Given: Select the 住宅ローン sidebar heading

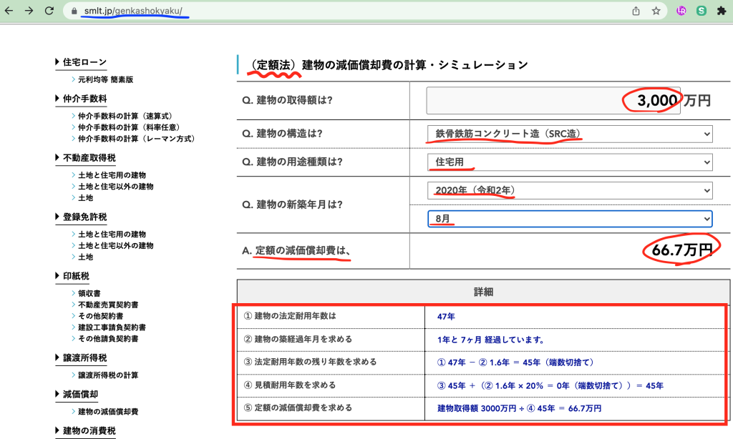Looking at the screenshot, I should (x=84, y=63).
